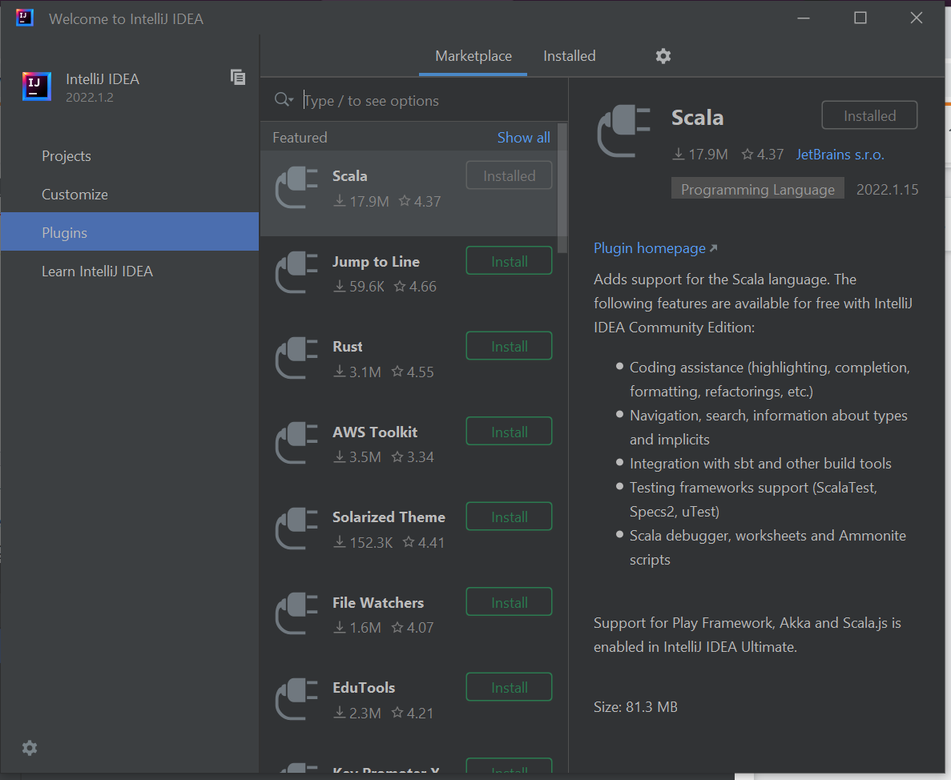
Task: Click Installed button in Scala list row
Action: 509,175
